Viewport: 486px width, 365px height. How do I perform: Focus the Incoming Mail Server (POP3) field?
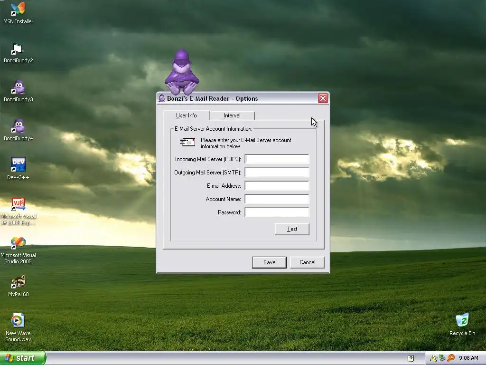tap(277, 159)
